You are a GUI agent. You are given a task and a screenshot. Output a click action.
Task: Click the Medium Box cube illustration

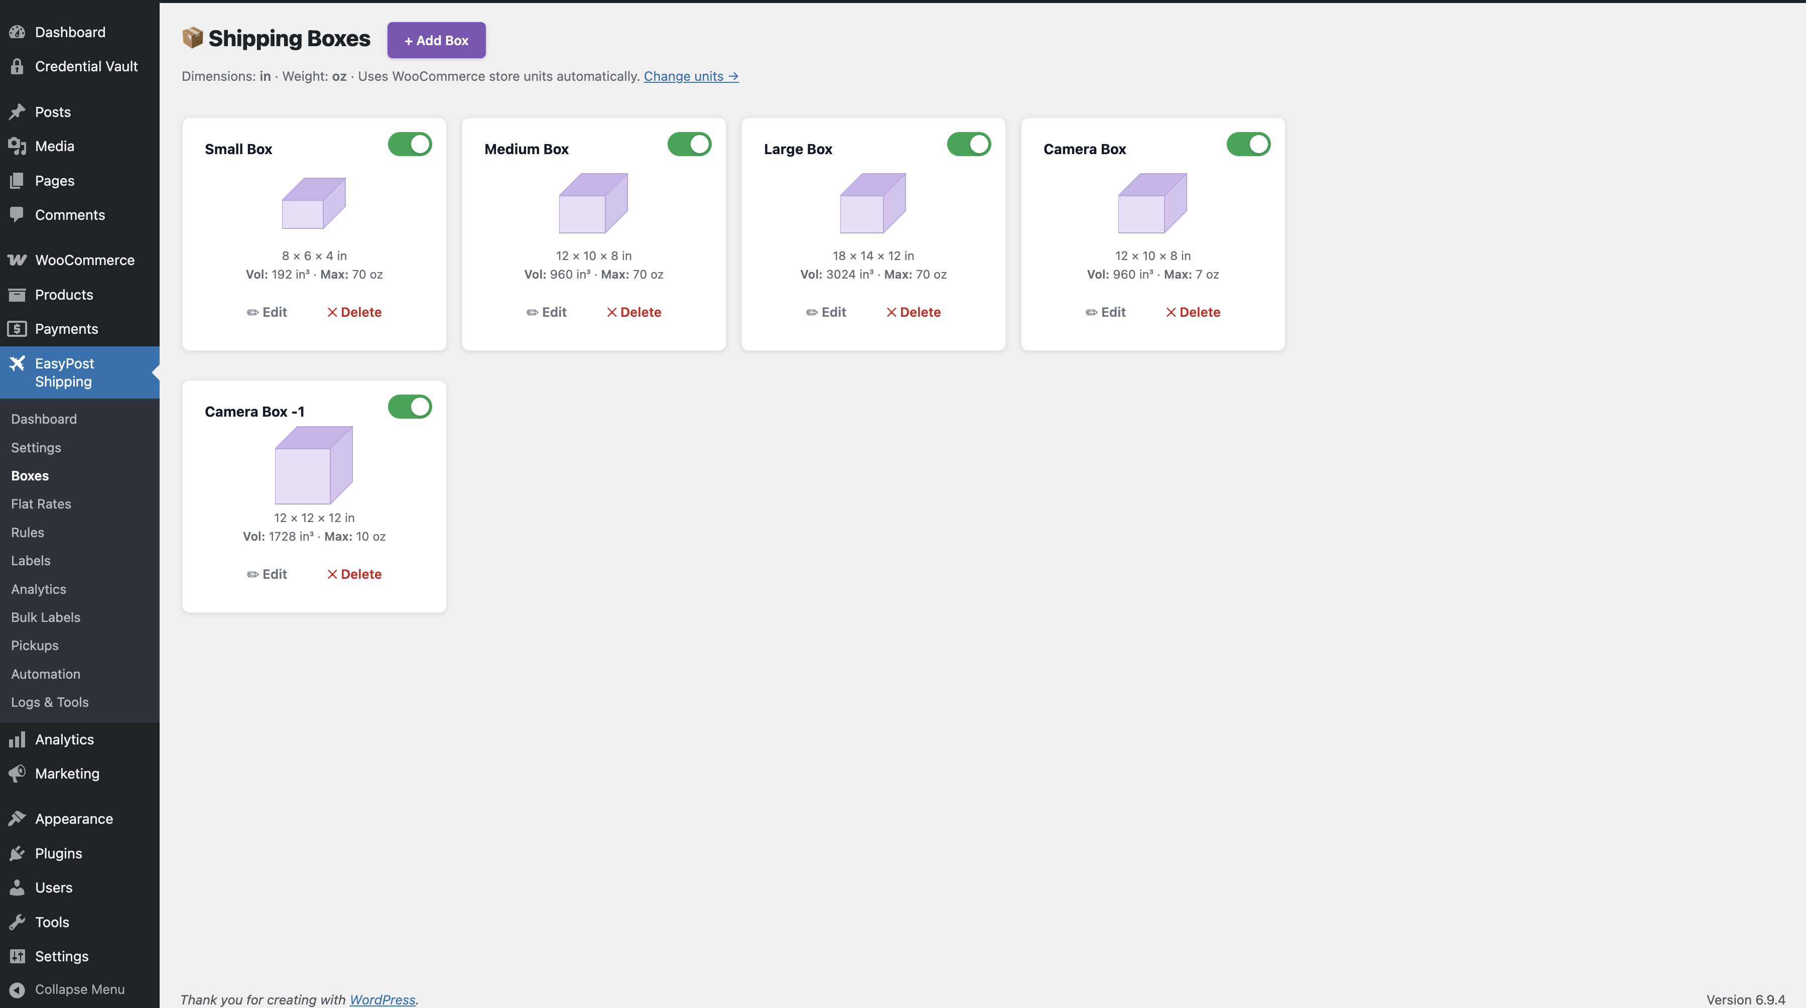pos(593,203)
